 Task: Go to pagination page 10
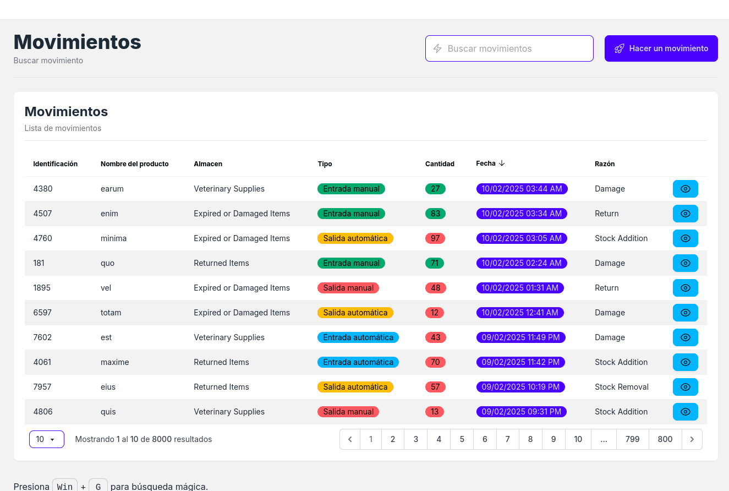tap(578, 439)
